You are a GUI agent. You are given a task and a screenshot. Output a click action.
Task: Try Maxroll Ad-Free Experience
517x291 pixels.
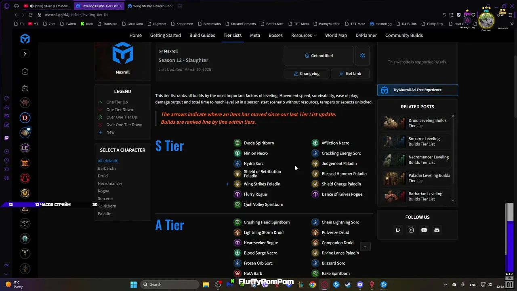pos(418,90)
